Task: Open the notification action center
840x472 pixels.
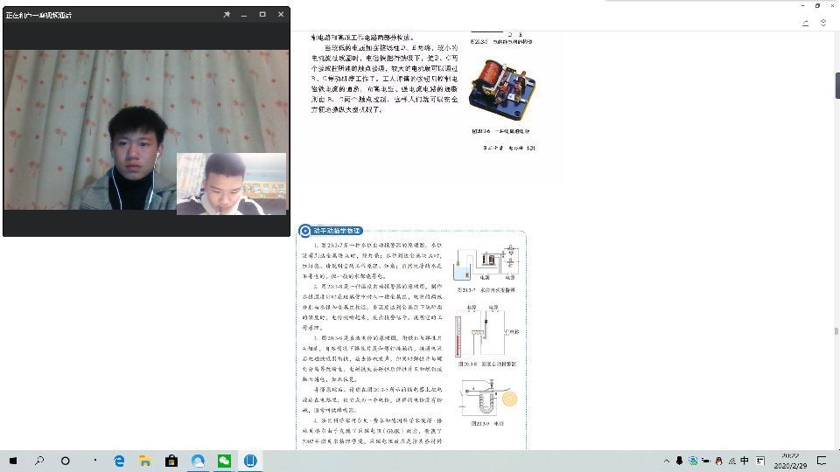Action: point(822,461)
